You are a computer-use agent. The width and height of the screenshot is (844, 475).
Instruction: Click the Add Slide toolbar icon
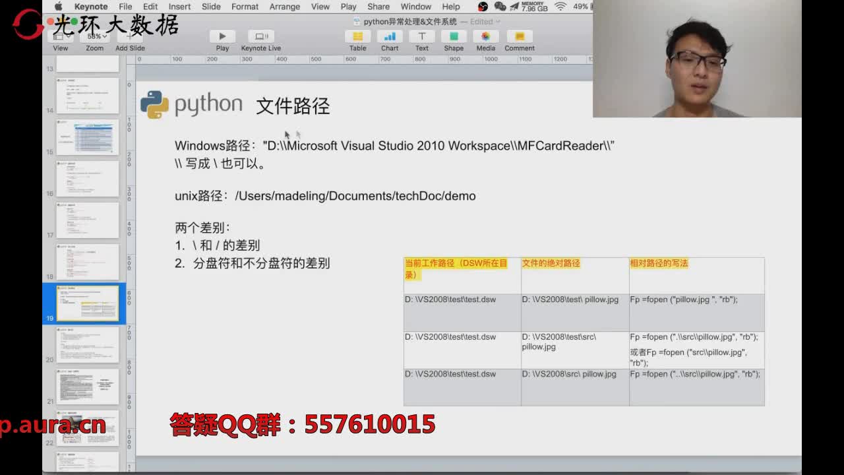[129, 36]
